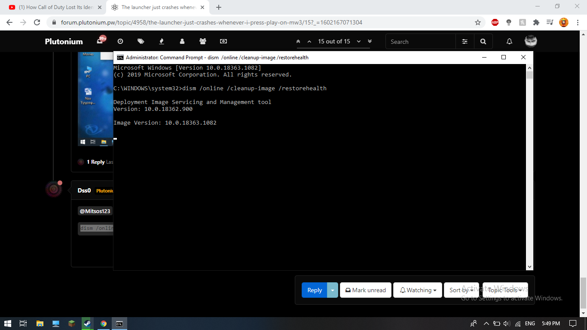Open the Plutonium home link
Viewport: 587px width, 330px height.
[64, 41]
